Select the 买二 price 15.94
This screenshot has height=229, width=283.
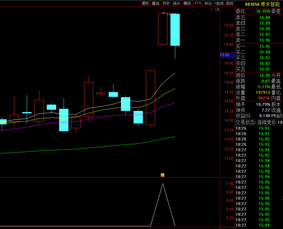point(265,52)
